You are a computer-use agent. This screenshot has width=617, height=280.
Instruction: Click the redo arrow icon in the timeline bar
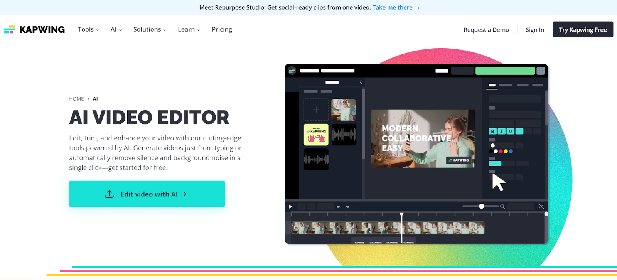pos(347,207)
